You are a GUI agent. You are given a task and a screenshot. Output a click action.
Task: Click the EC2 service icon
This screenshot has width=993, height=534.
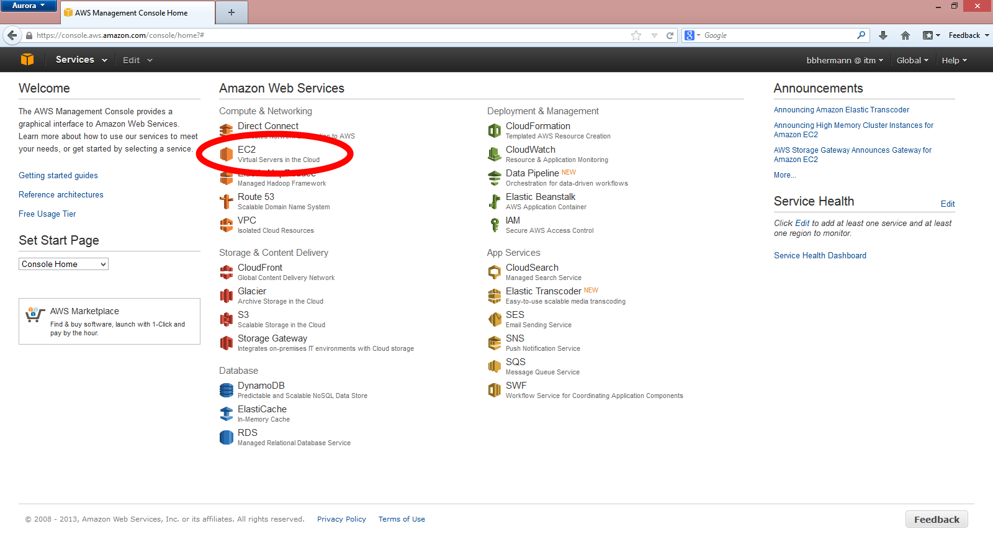point(227,154)
